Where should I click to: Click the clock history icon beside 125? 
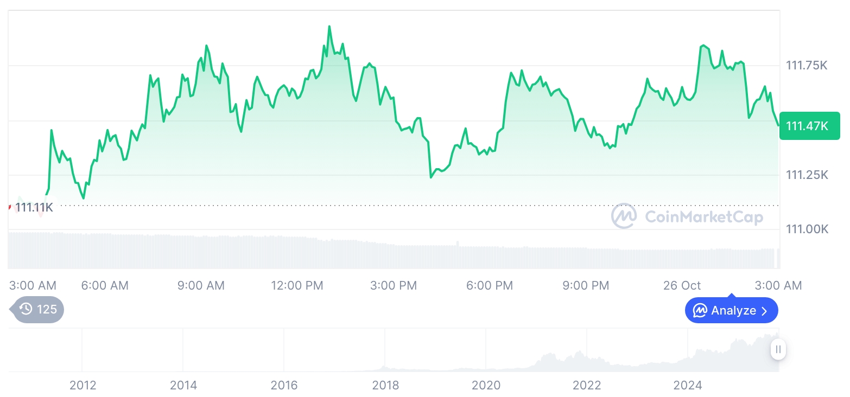(26, 310)
